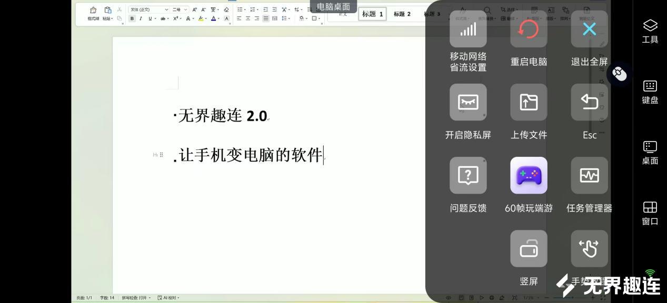The image size is (667, 303).
Task: Toggle superscript X² formatting
Action: coord(175,18)
